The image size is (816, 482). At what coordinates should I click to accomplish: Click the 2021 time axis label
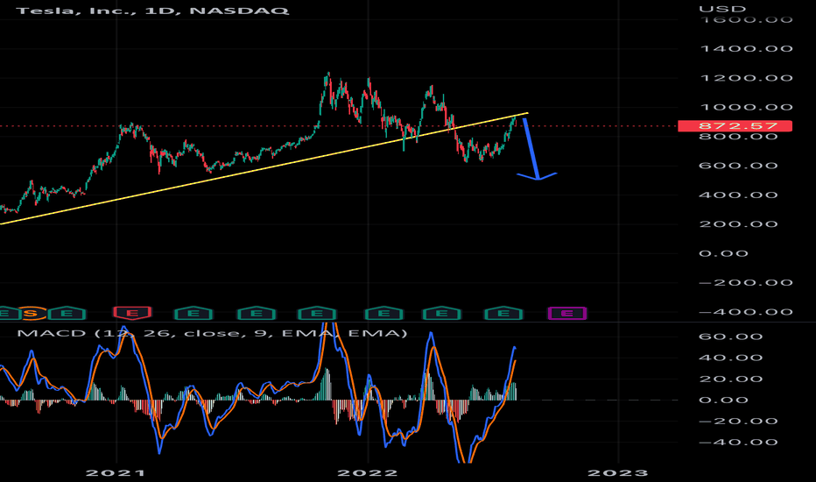pos(116,472)
